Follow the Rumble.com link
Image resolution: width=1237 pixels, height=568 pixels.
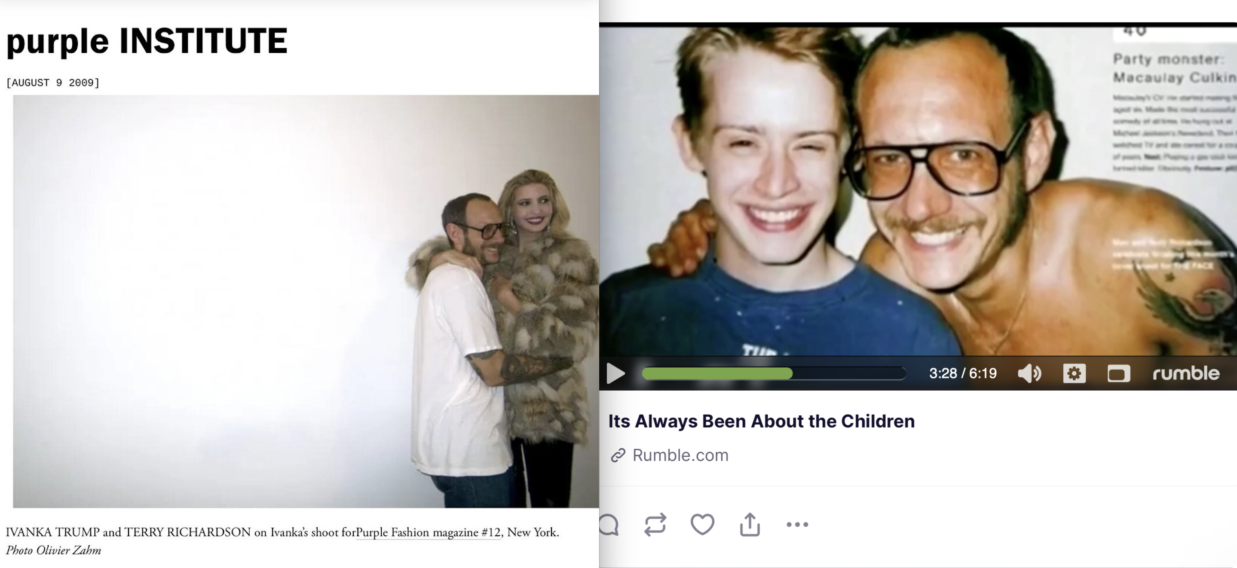click(680, 455)
